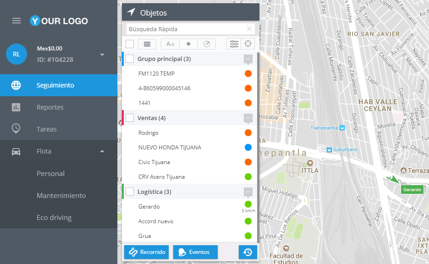Open the Reportes section

tap(50, 107)
